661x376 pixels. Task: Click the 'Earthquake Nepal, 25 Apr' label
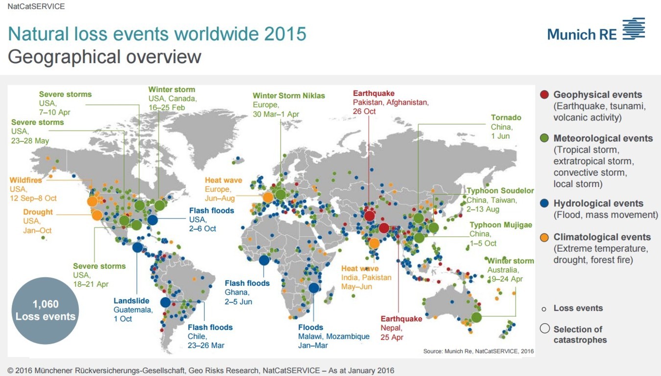tap(401, 328)
